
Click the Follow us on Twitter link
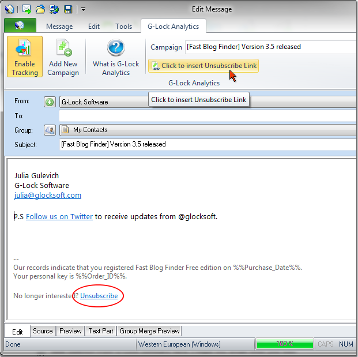[x=59, y=216]
